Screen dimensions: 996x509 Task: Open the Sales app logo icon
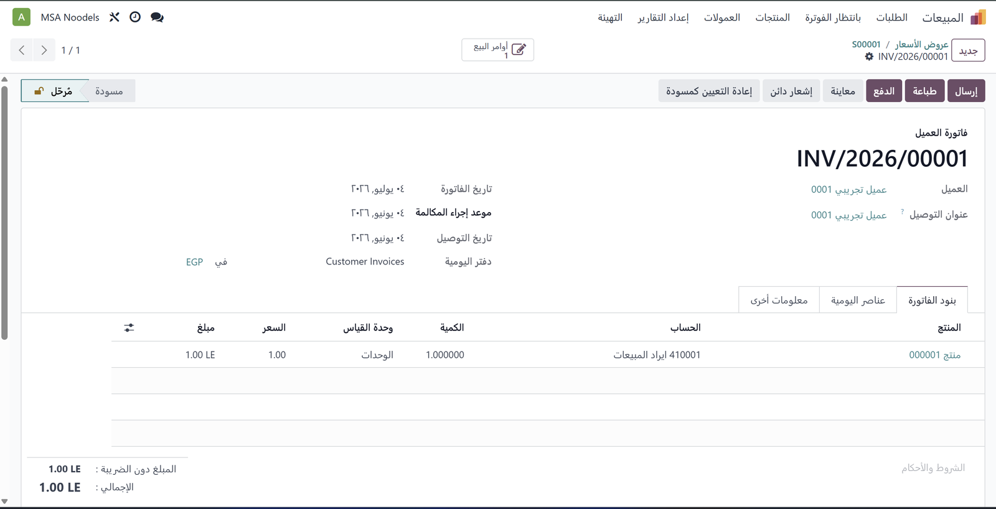[x=978, y=17]
